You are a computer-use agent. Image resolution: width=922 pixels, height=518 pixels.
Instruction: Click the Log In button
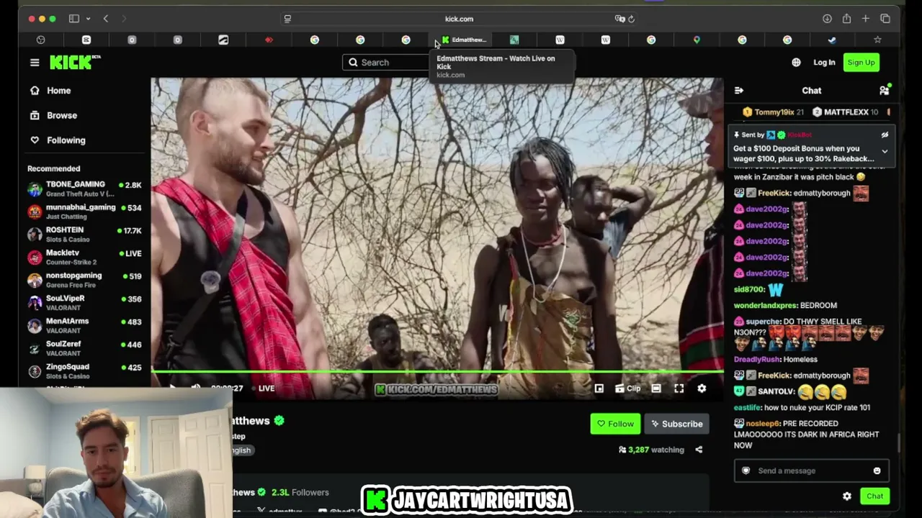click(824, 63)
